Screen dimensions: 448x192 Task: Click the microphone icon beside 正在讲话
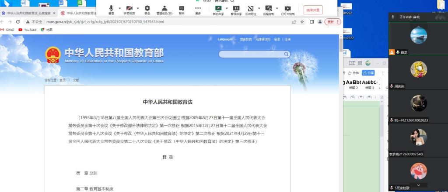click(393, 17)
